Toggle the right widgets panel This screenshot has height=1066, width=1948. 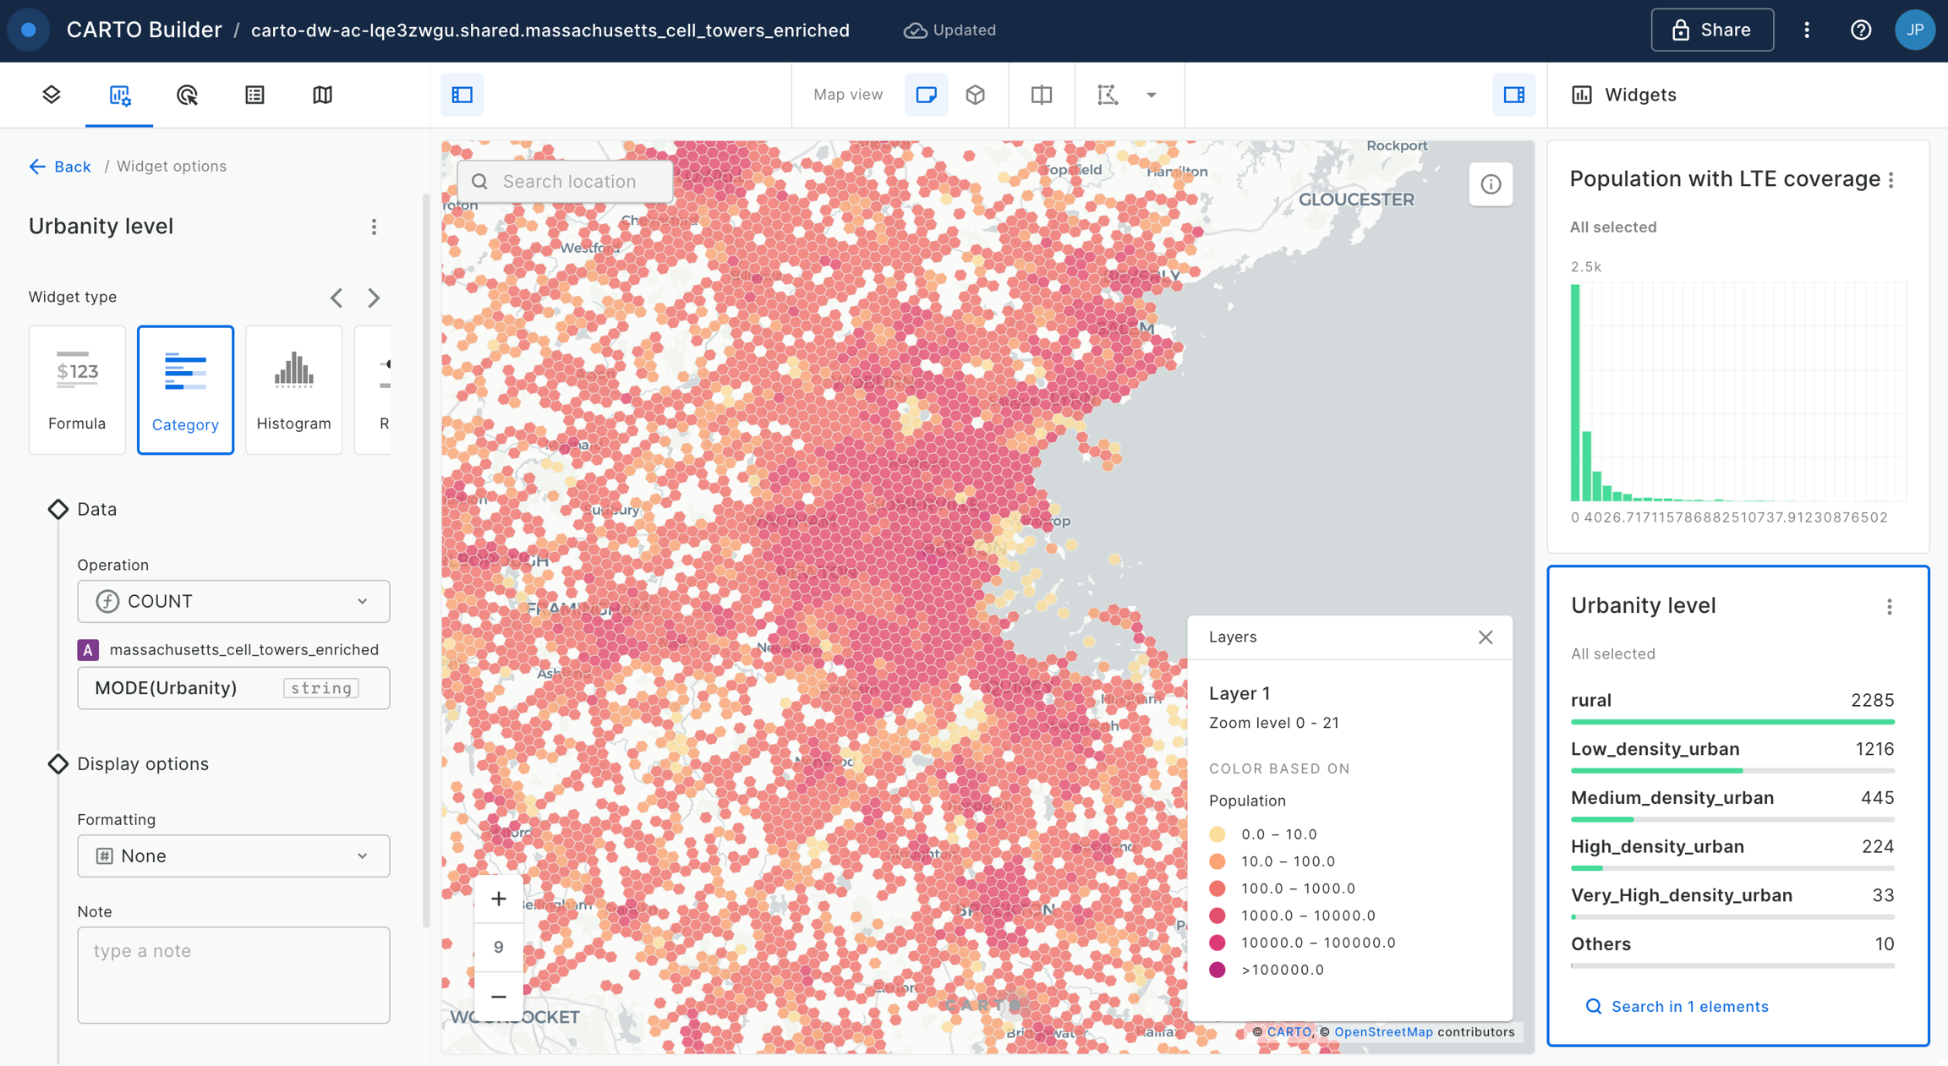[1513, 95]
